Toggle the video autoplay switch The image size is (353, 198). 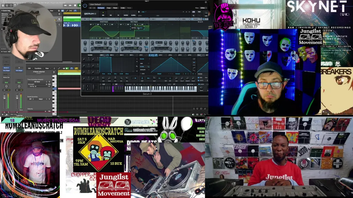coord(193,114)
